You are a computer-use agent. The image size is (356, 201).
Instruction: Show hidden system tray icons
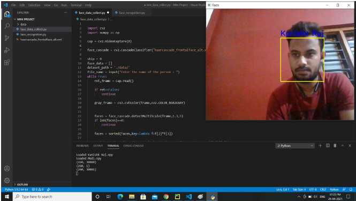299,197
